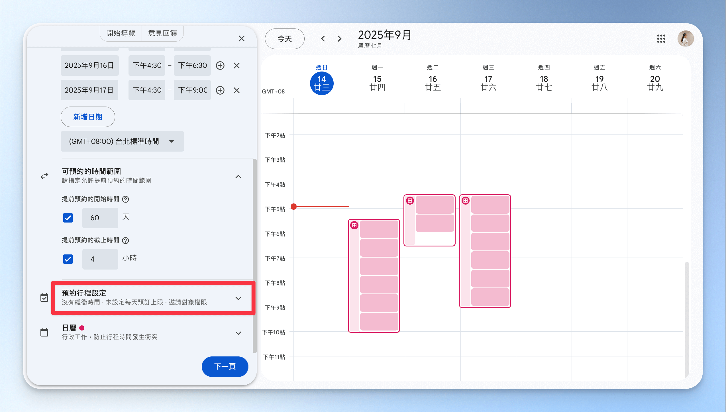Expand the 預約行程設定 section

coord(238,298)
